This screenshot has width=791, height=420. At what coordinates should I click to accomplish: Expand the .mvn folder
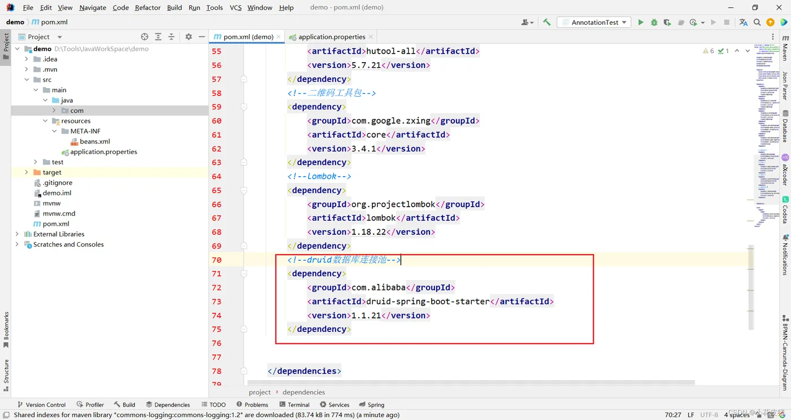tap(27, 69)
